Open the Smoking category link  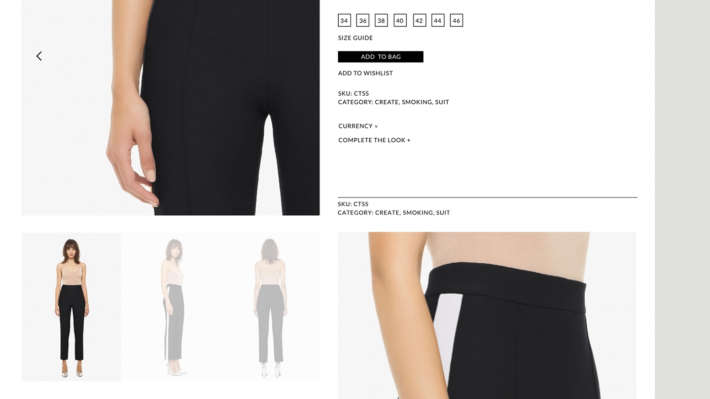click(417, 102)
